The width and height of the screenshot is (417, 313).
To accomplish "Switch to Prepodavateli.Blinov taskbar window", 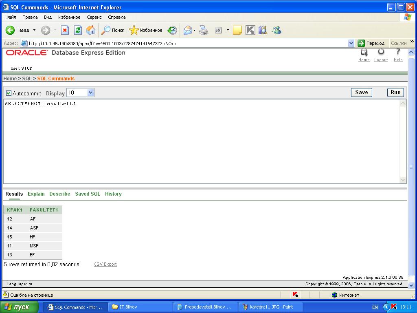I will point(206,307).
